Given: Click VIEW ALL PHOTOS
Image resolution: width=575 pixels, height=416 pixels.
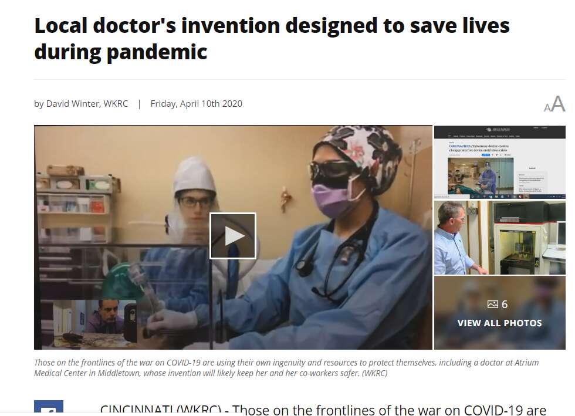Looking at the screenshot, I should coord(499,323).
